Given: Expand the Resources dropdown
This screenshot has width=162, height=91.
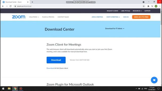Looking at the screenshot, I should tap(137, 11).
